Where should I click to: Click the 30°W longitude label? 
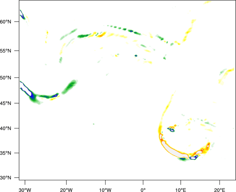coord(25,190)
